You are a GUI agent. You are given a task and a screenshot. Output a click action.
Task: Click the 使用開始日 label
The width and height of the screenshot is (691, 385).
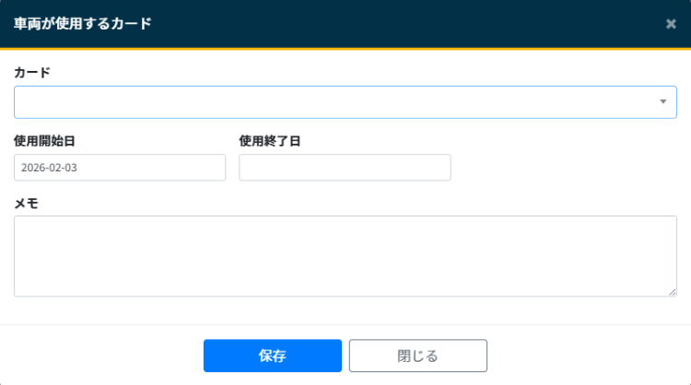pyautogui.click(x=44, y=141)
